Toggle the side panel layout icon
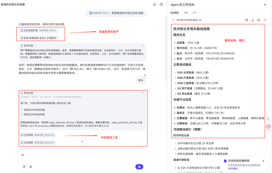 click(x=161, y=5)
